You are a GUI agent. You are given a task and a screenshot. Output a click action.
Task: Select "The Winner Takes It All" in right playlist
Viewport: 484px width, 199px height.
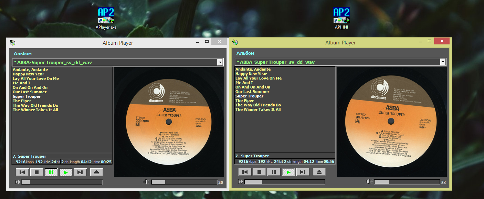[258, 109]
